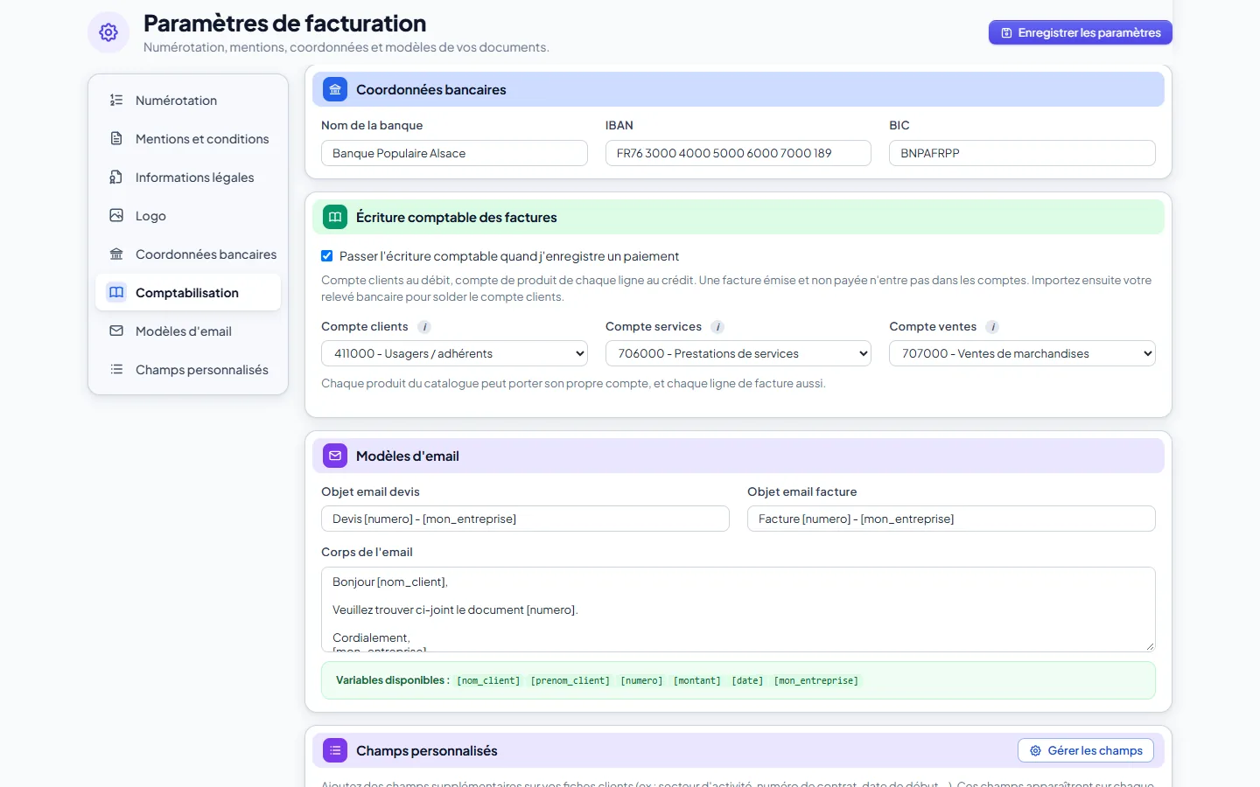Click the icon beside Informations légales

[x=116, y=177]
